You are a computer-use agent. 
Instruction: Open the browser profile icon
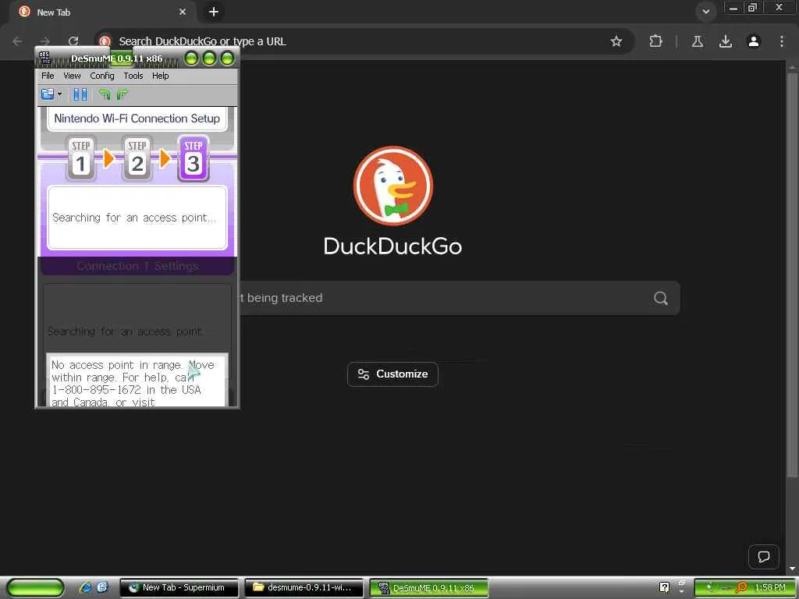(x=754, y=41)
